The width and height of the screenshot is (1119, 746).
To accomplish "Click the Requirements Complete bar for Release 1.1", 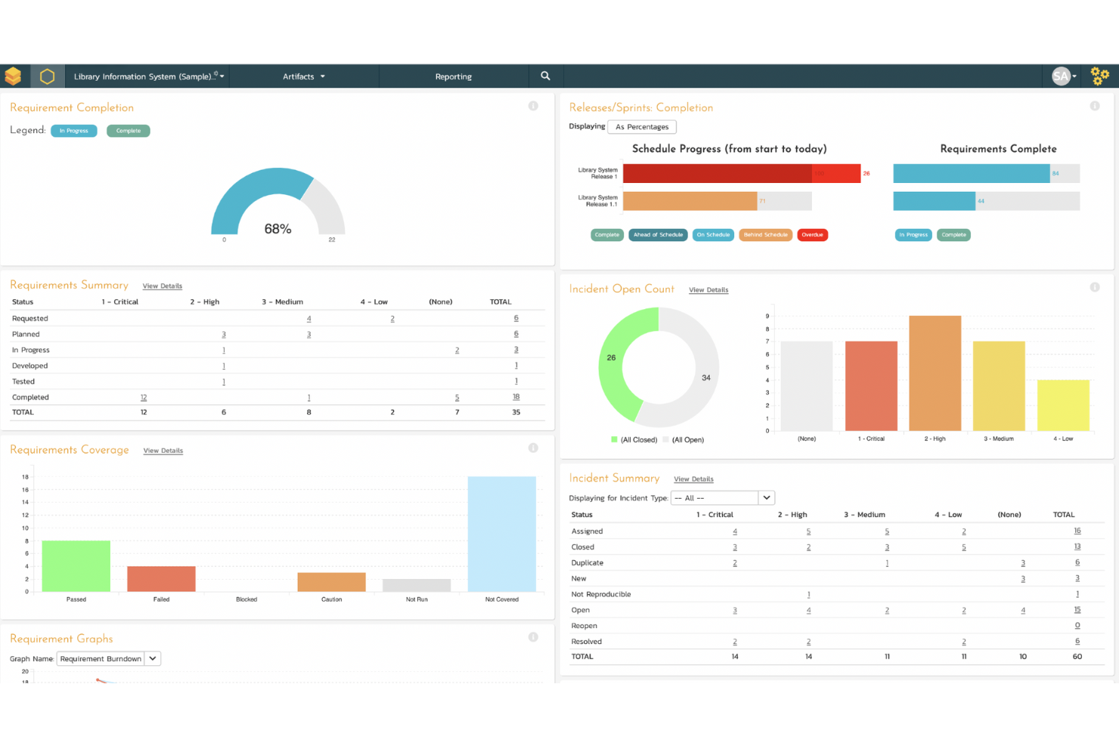I will pyautogui.click(x=935, y=201).
